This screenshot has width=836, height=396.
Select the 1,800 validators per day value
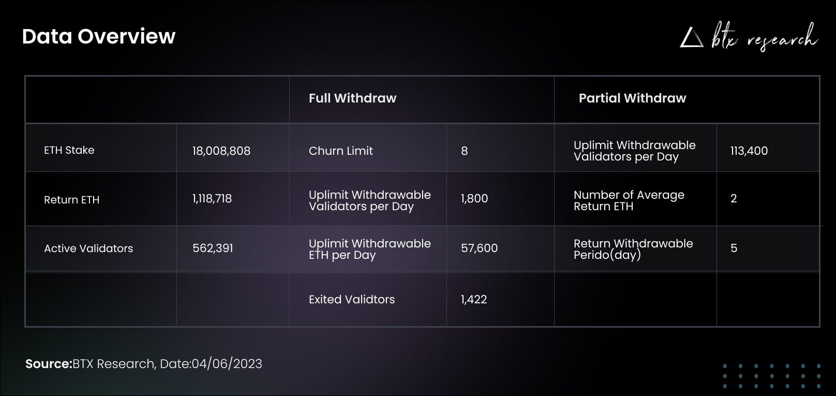point(474,198)
